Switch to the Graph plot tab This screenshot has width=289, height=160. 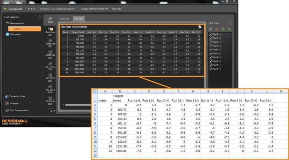pos(64,19)
